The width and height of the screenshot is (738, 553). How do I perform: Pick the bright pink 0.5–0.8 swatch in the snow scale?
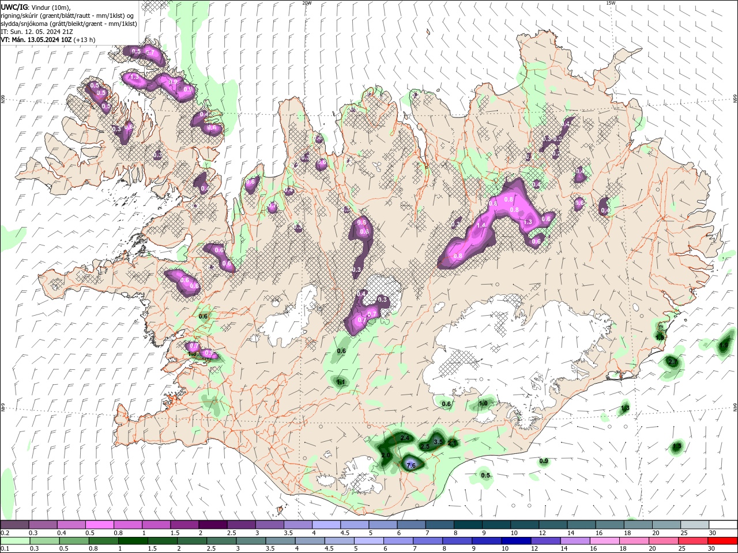coord(99,525)
